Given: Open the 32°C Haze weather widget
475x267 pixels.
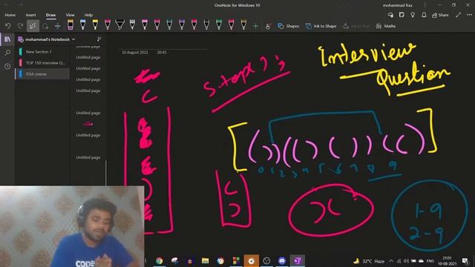Looking at the screenshot, I should tap(369, 261).
